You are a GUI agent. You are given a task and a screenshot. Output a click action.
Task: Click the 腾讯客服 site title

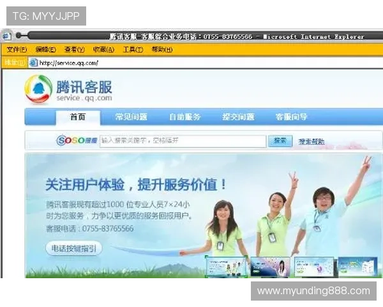tap(84, 87)
